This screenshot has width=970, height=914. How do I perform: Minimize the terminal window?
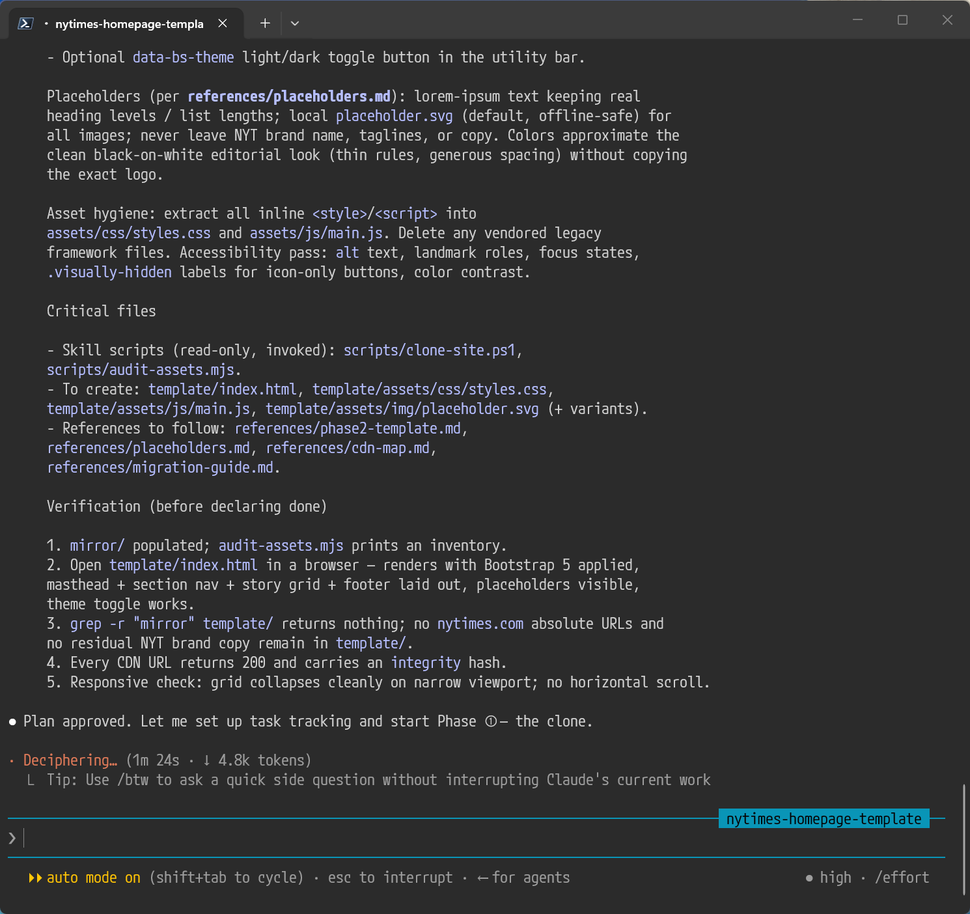pyautogui.click(x=858, y=20)
